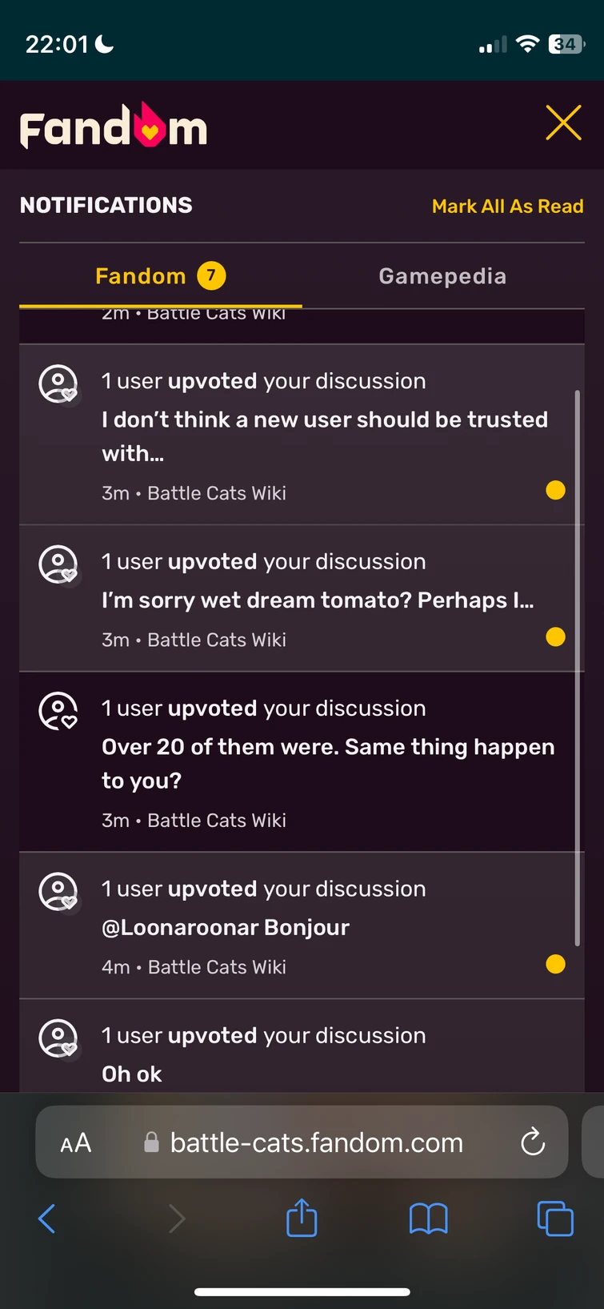The image size is (604, 1309).
Task: Tap the Fandom logo
Action: (114, 126)
